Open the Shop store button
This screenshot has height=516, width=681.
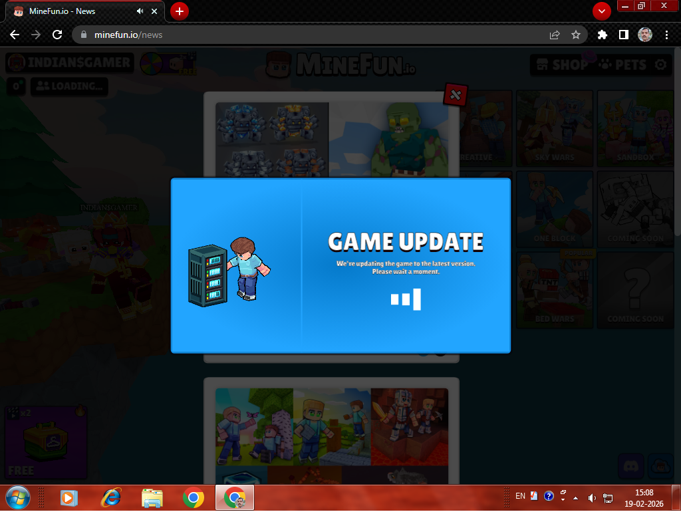(x=562, y=64)
